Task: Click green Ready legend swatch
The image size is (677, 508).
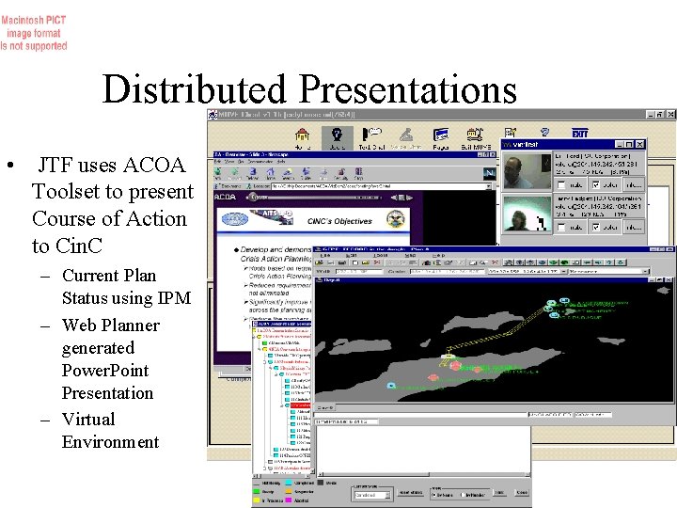Action: point(257,492)
